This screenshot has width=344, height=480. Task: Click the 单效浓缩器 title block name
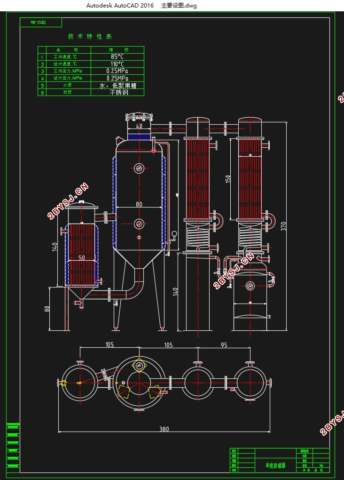[275, 465]
